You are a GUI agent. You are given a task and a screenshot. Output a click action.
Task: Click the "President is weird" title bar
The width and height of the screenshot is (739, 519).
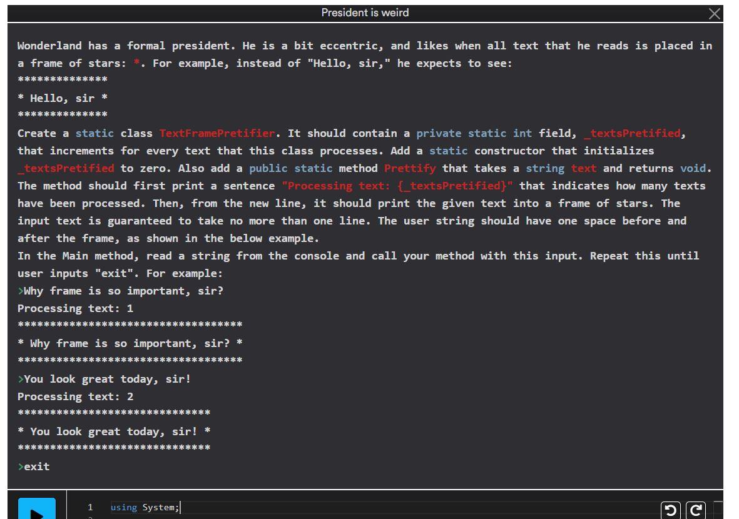coord(365,13)
